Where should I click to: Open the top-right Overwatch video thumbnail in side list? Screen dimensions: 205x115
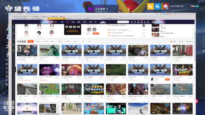click(155, 25)
